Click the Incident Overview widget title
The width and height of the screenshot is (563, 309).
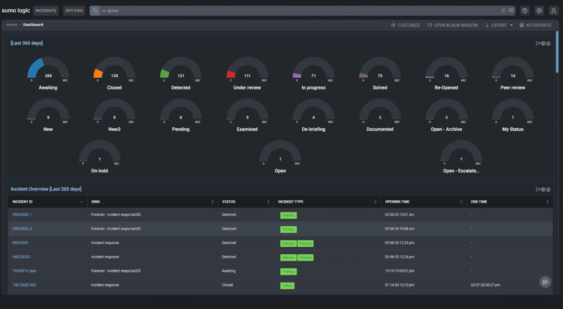(46, 189)
